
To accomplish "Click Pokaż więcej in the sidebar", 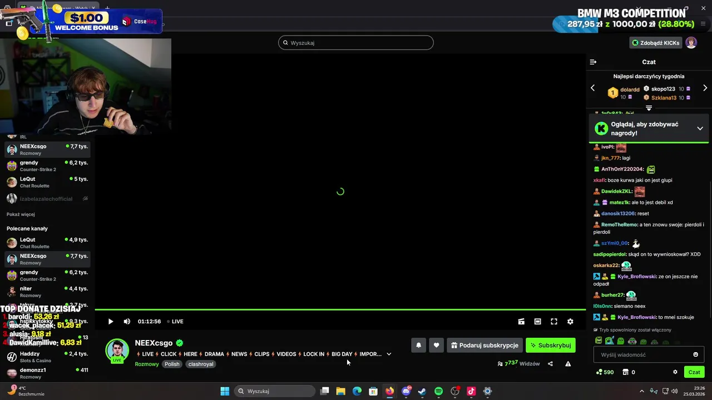I will (21, 214).
